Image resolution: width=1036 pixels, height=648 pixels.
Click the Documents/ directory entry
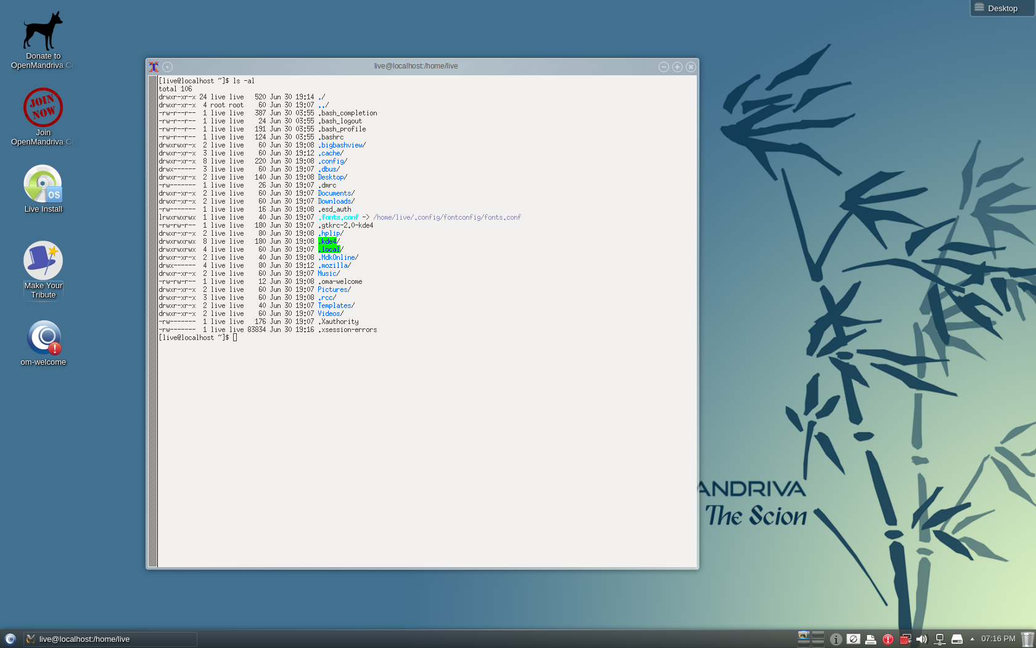pyautogui.click(x=337, y=193)
